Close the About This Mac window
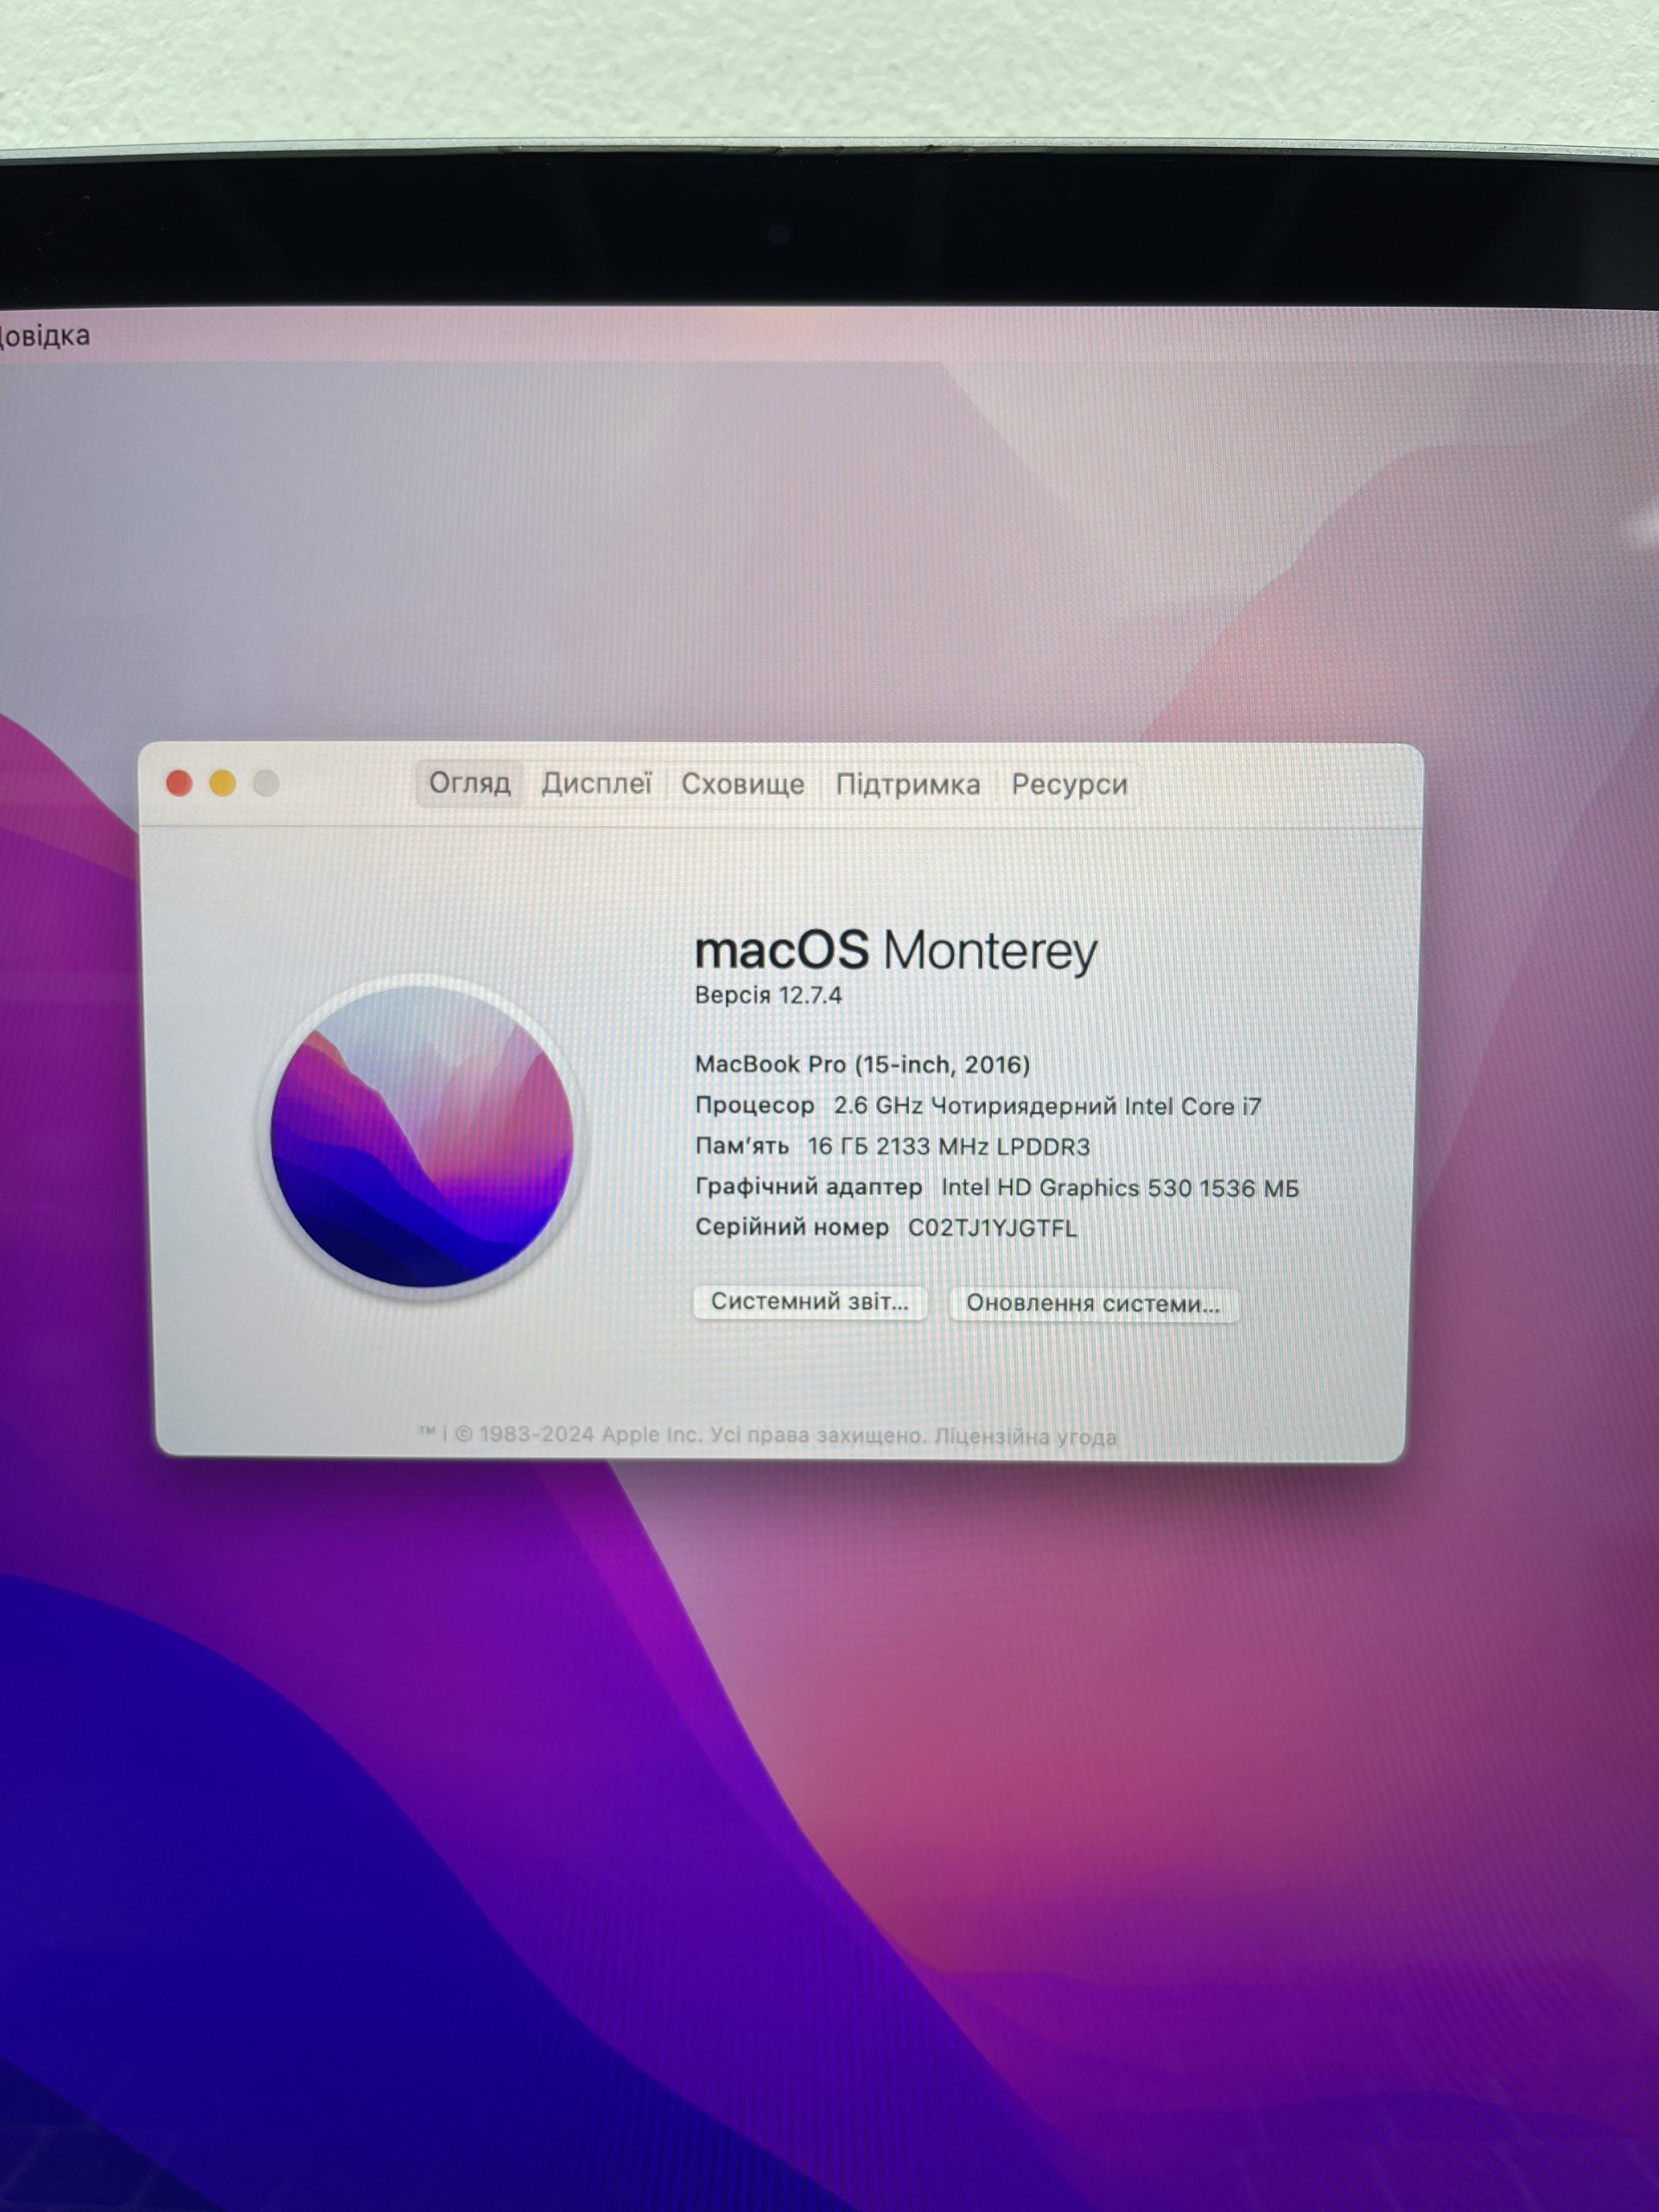This screenshot has width=1659, height=2212. [179, 783]
